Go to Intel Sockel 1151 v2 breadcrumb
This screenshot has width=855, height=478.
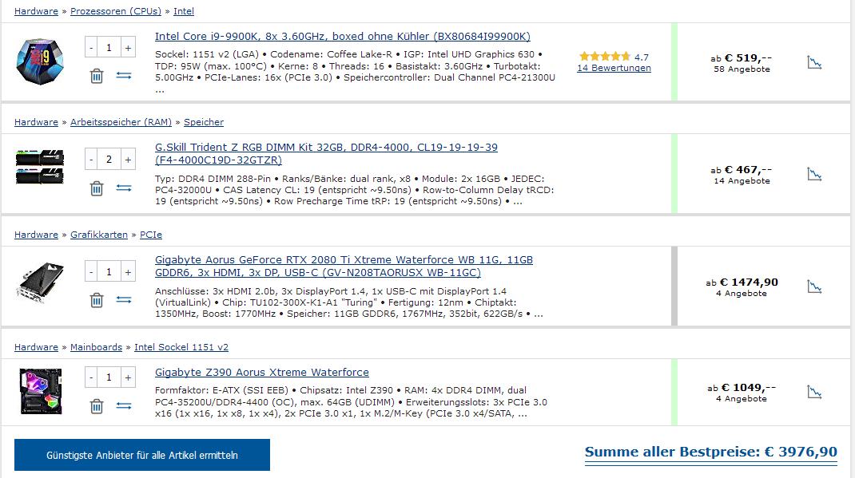181,347
